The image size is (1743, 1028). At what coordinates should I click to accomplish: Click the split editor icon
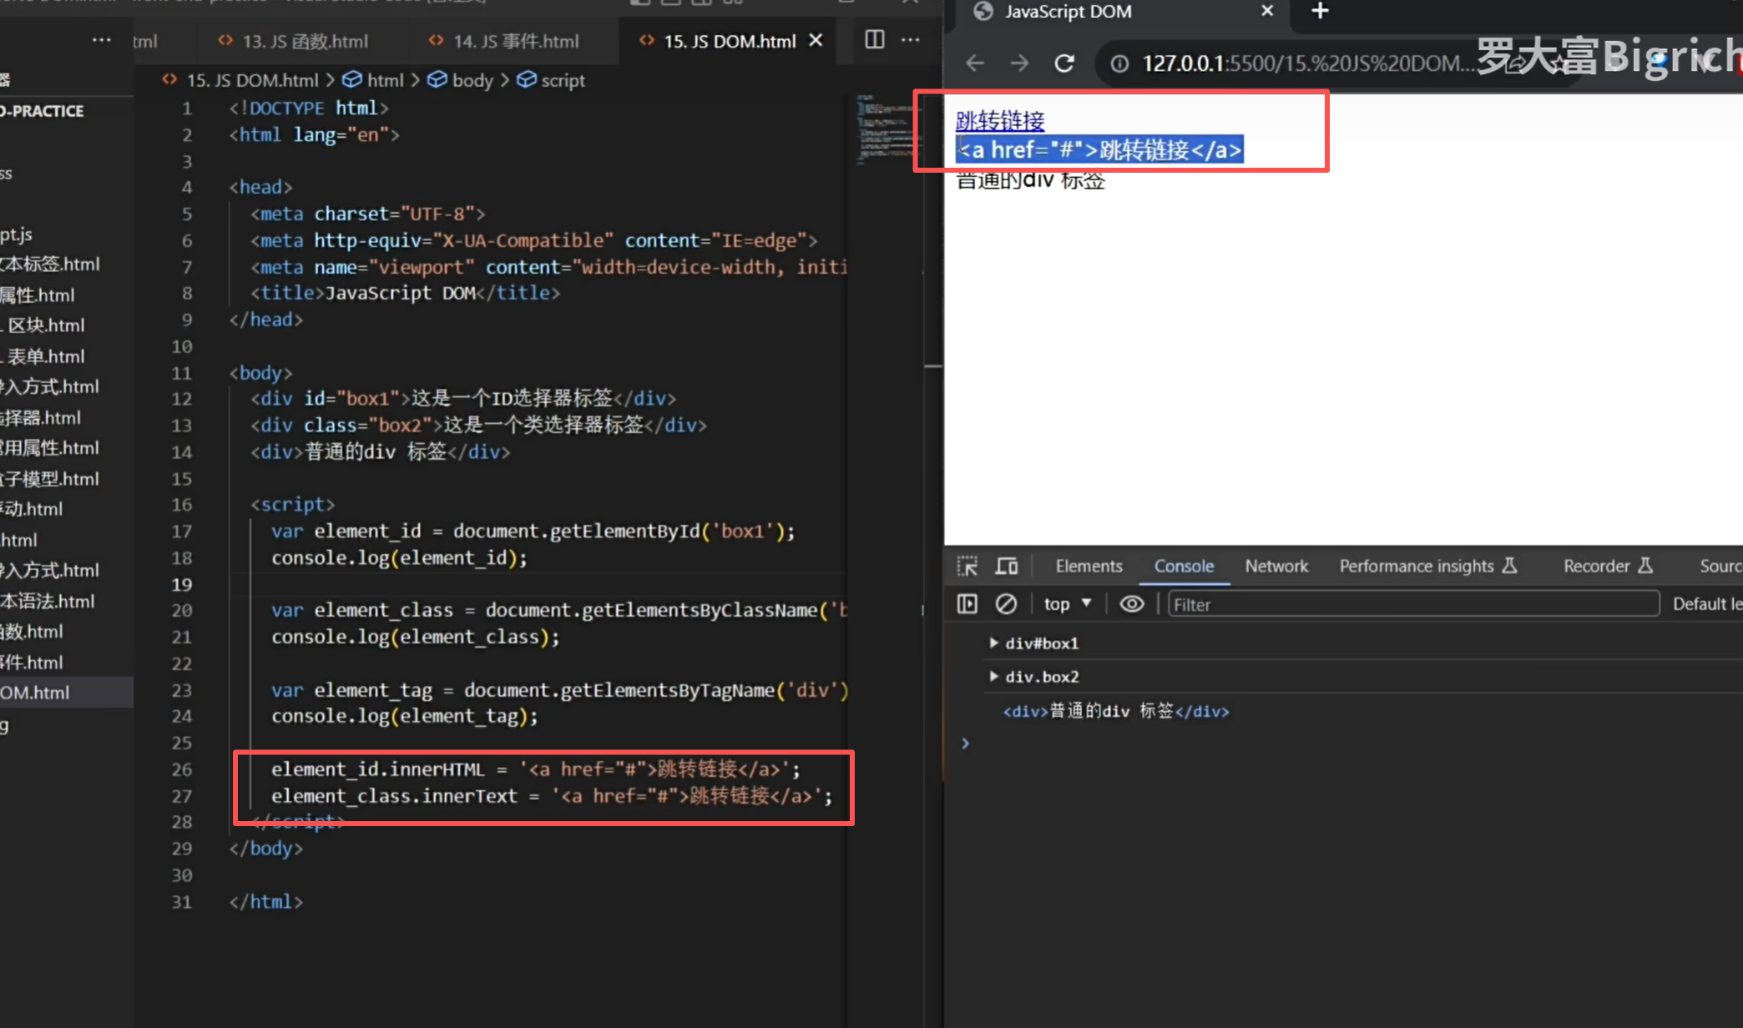[x=874, y=39]
